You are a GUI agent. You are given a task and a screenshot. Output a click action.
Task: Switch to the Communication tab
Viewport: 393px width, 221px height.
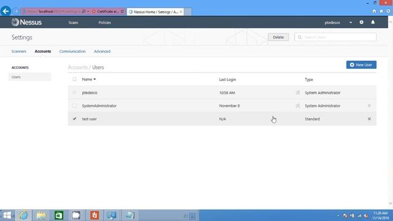72,52
